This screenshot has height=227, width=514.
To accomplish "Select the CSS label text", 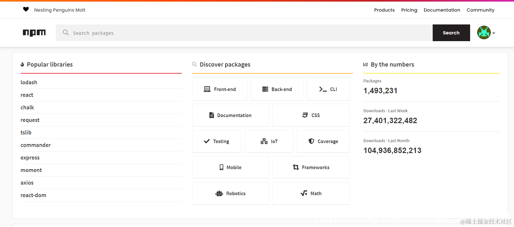I will point(316,115).
